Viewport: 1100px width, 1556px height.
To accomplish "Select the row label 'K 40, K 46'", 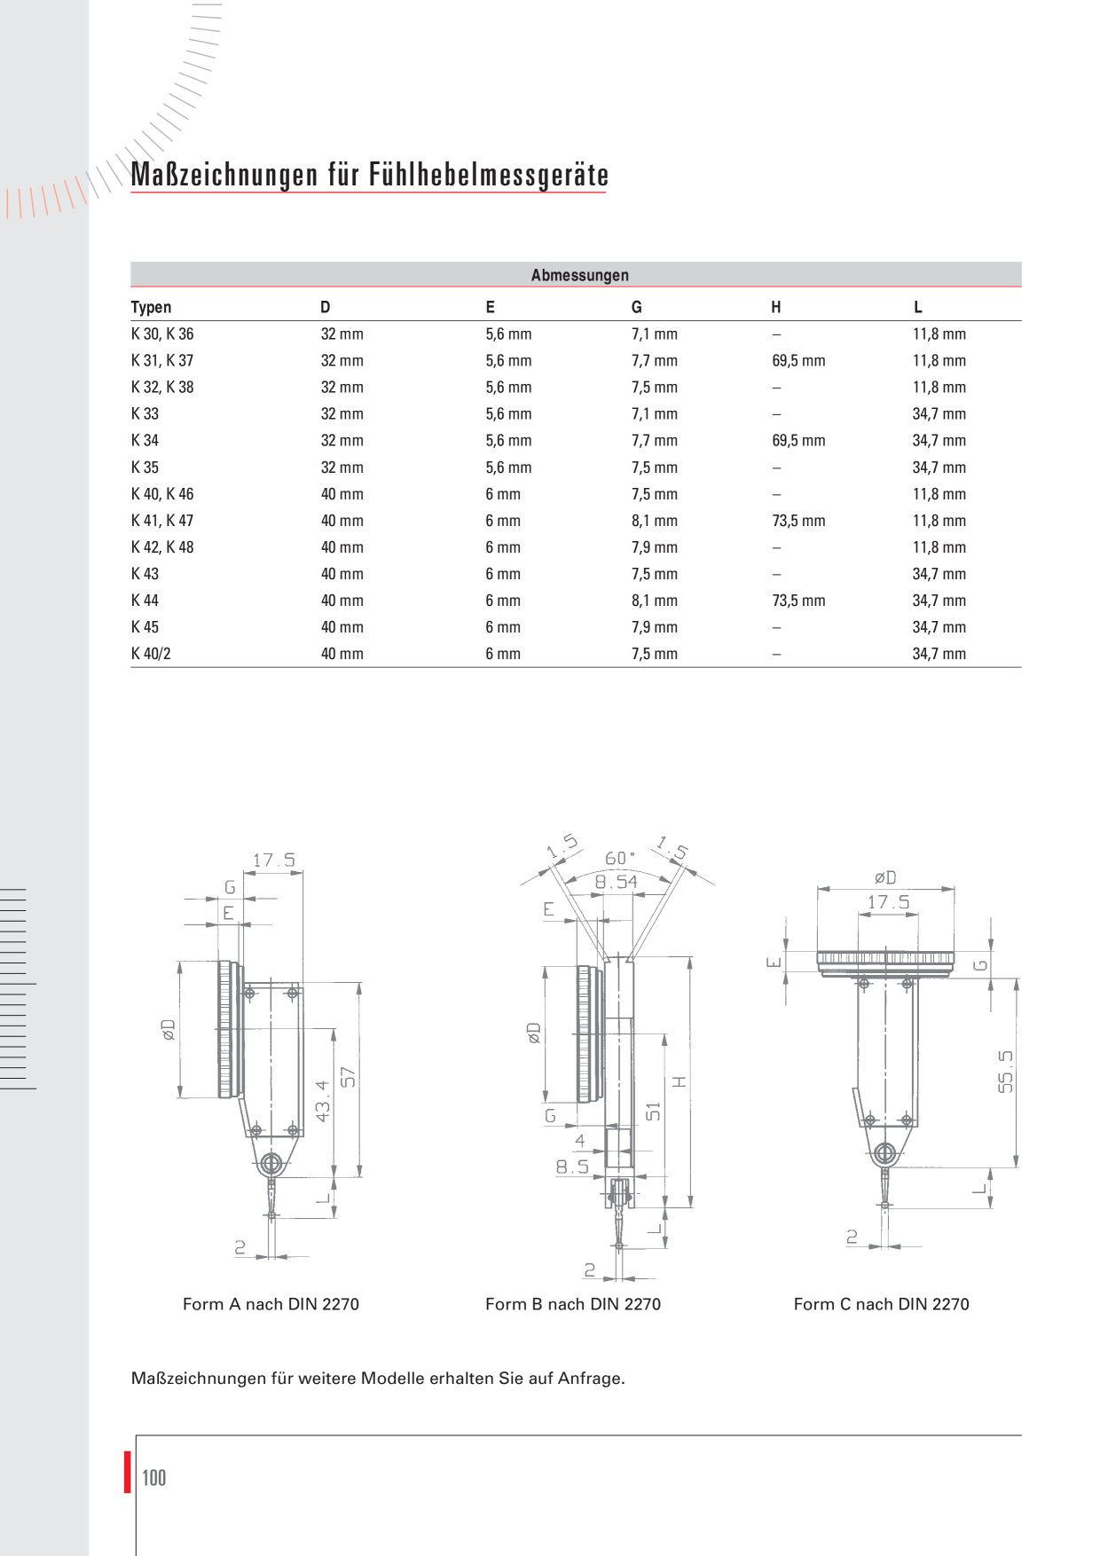I will point(162,494).
